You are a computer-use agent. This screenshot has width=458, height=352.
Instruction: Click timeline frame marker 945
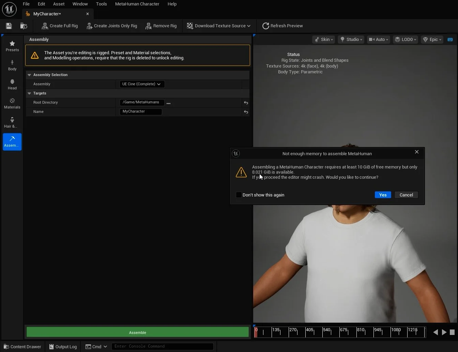[378, 330]
